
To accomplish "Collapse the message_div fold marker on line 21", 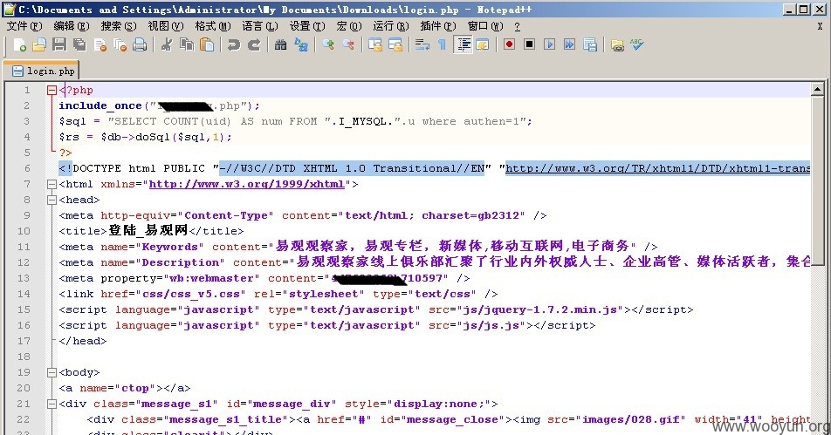I will 52,404.
